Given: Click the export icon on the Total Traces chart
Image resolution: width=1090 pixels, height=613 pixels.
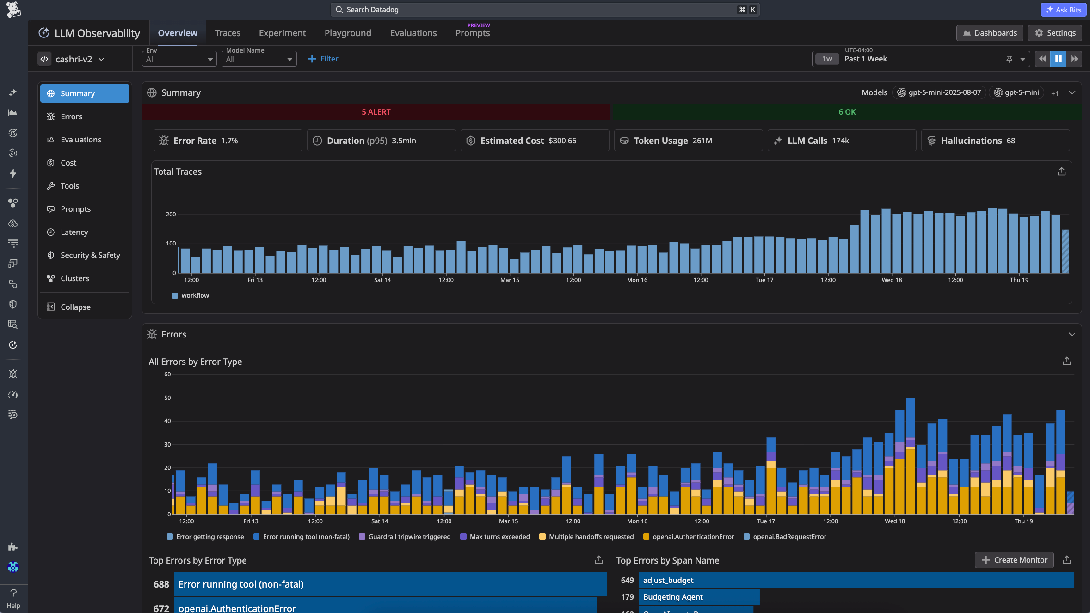Looking at the screenshot, I should pyautogui.click(x=1062, y=171).
